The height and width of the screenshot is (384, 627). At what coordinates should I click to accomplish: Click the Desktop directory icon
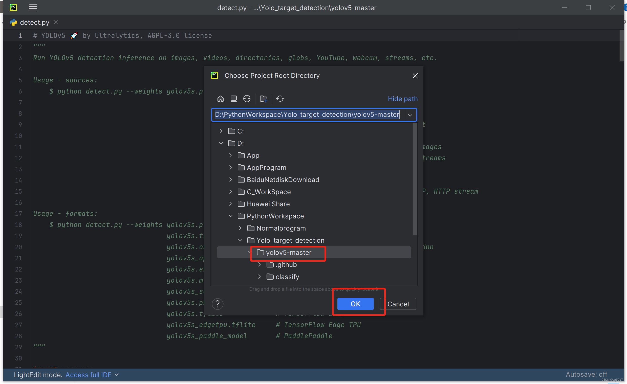[234, 99]
